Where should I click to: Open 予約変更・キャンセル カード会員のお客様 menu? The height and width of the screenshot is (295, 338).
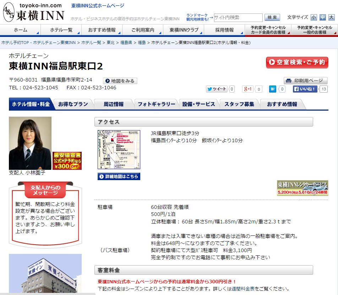click(268, 30)
